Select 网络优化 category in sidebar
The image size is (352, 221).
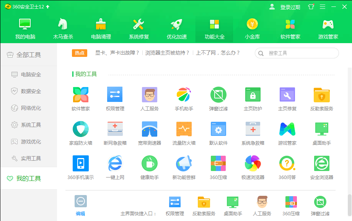point(29,108)
